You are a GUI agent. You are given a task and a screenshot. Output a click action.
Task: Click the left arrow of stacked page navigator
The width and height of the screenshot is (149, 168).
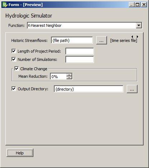(x=132, y=37)
